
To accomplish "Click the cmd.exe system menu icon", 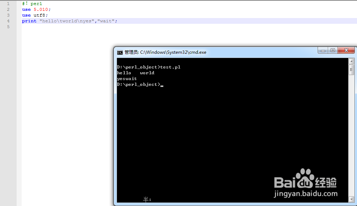I will click(120, 53).
